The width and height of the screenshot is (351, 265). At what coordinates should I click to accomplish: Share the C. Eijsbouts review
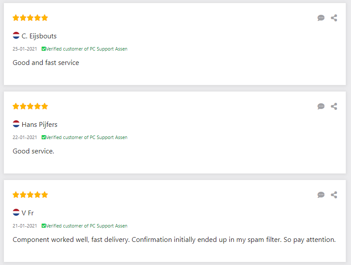click(x=334, y=18)
